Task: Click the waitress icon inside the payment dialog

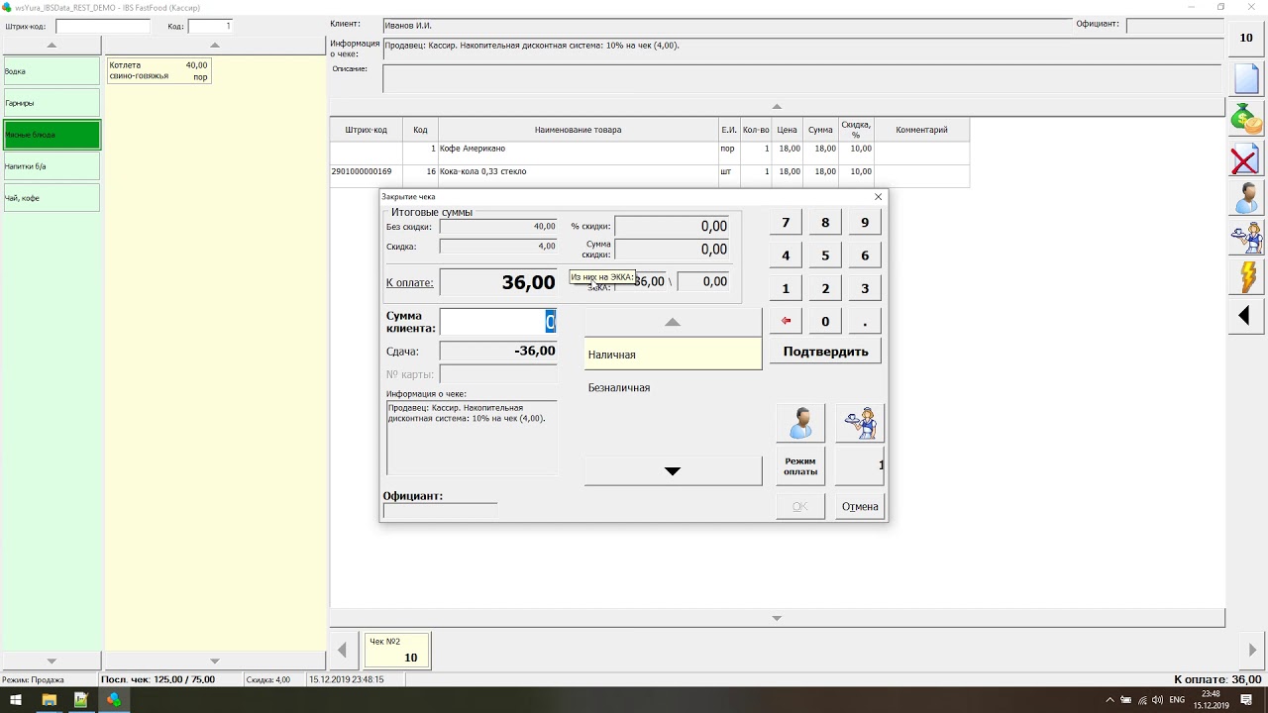Action: click(x=860, y=423)
